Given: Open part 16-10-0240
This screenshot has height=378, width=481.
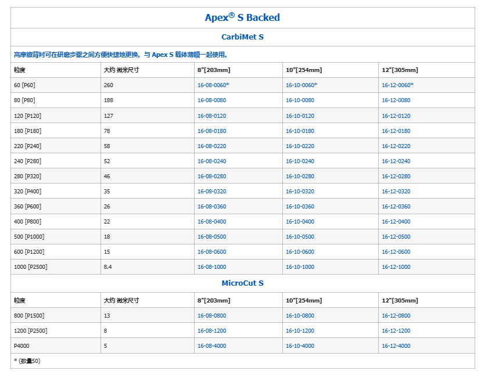Looking at the screenshot, I should pos(300,161).
